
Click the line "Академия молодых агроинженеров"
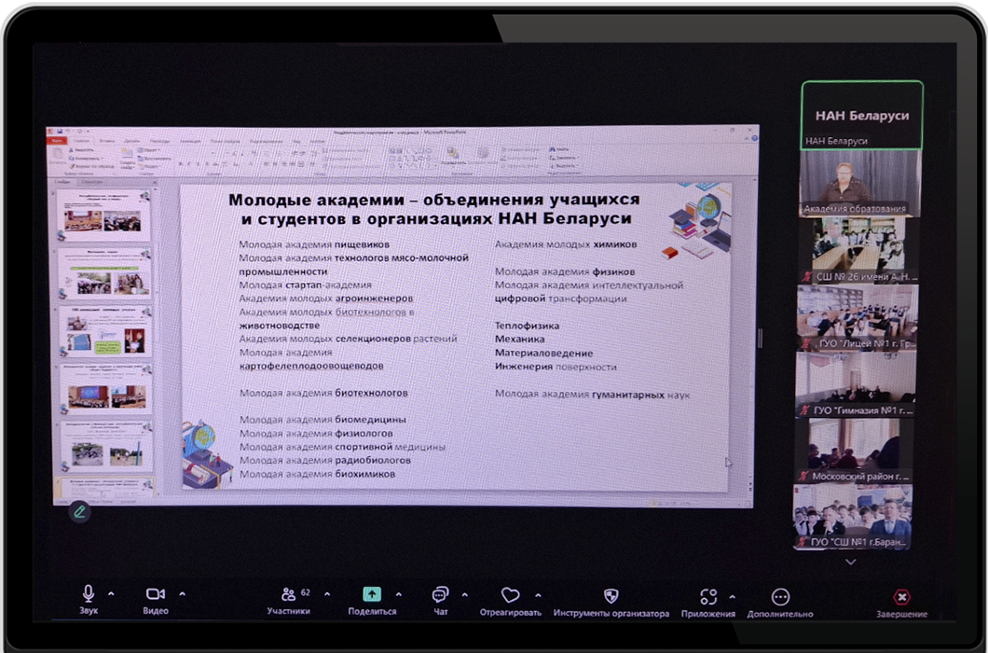click(x=326, y=299)
